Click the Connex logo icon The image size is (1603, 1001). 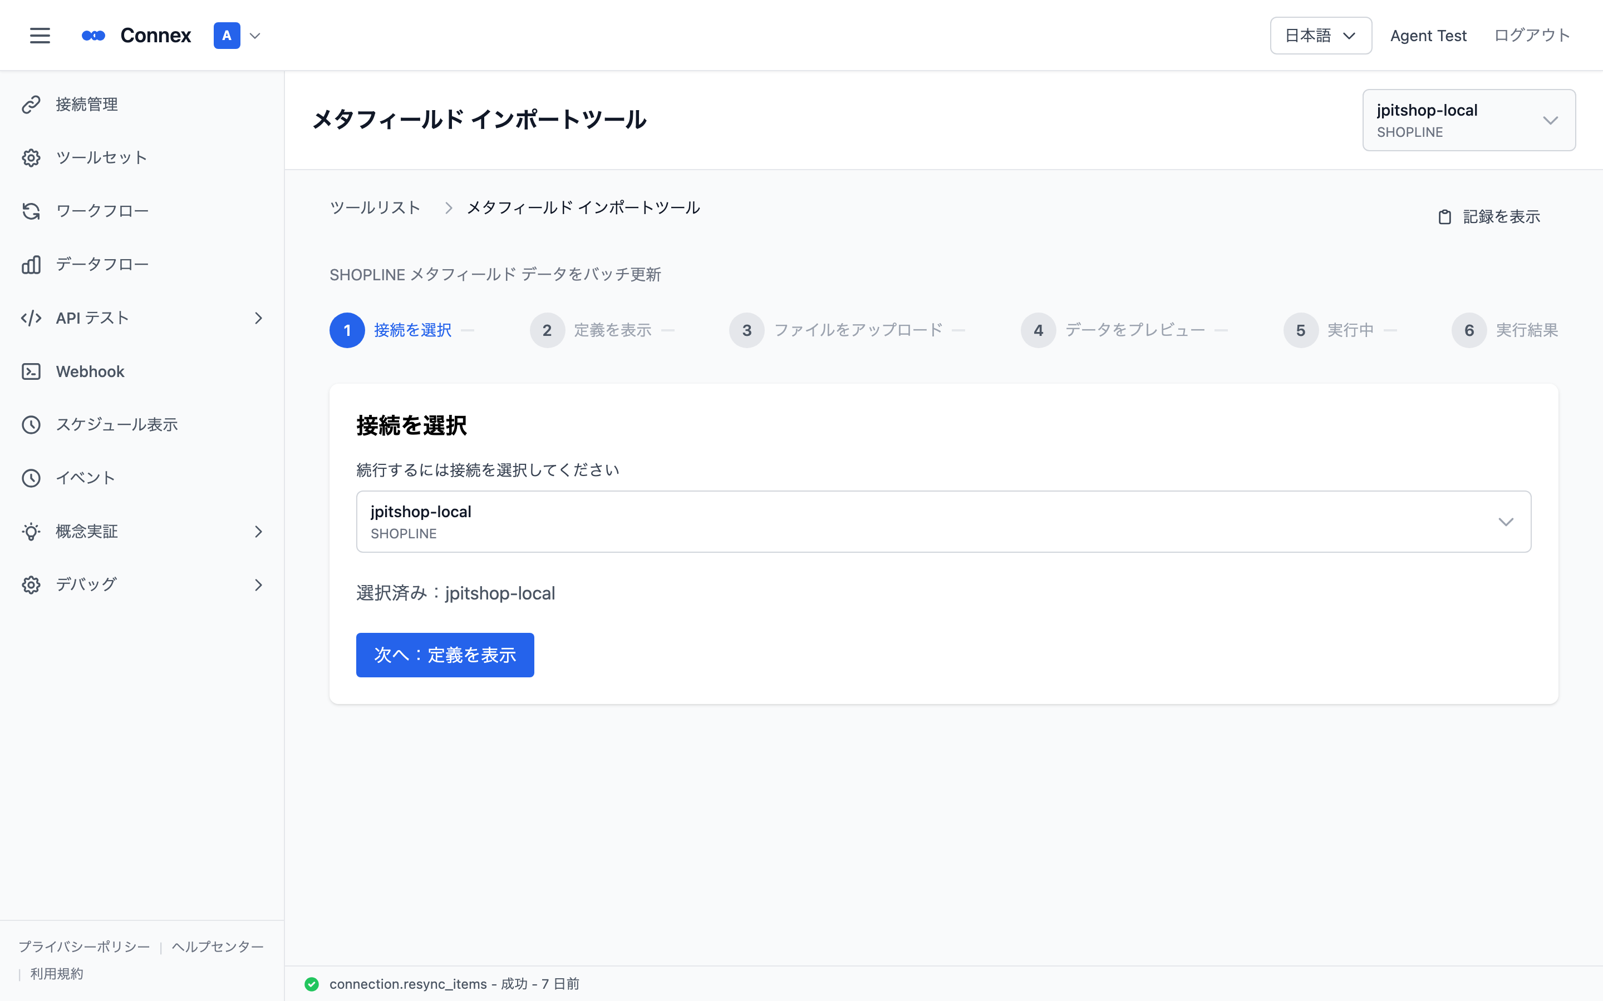pyautogui.click(x=94, y=36)
